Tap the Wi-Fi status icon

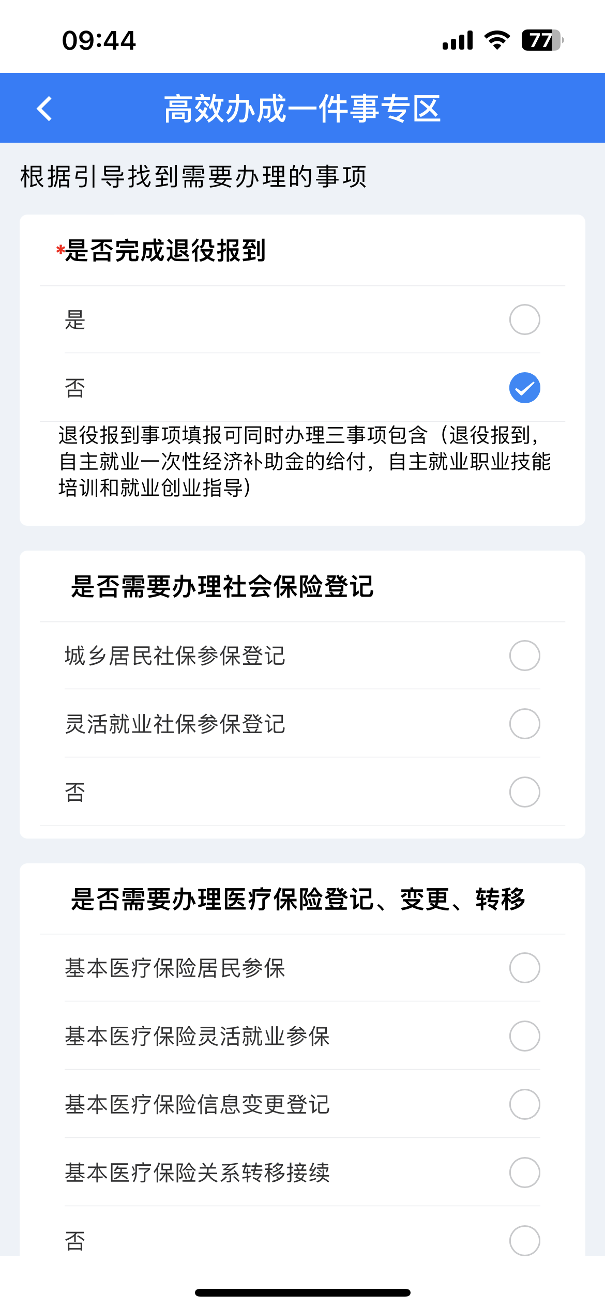point(497,40)
